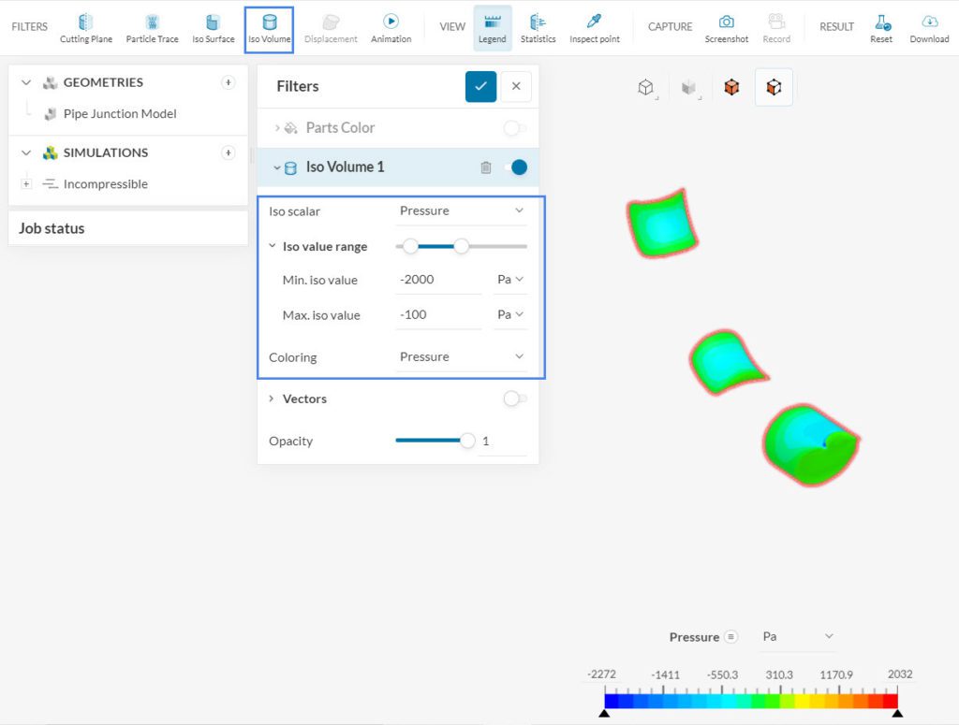Viewport: 959px width, 725px height.
Task: Reset the result view
Action: [x=881, y=26]
